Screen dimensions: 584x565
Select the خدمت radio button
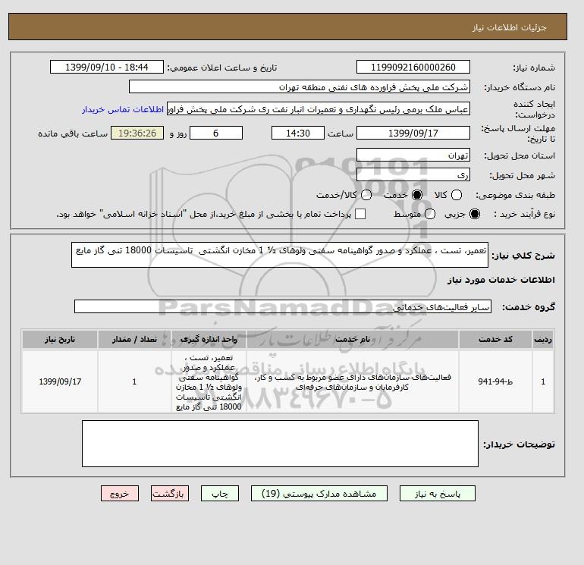click(x=417, y=195)
